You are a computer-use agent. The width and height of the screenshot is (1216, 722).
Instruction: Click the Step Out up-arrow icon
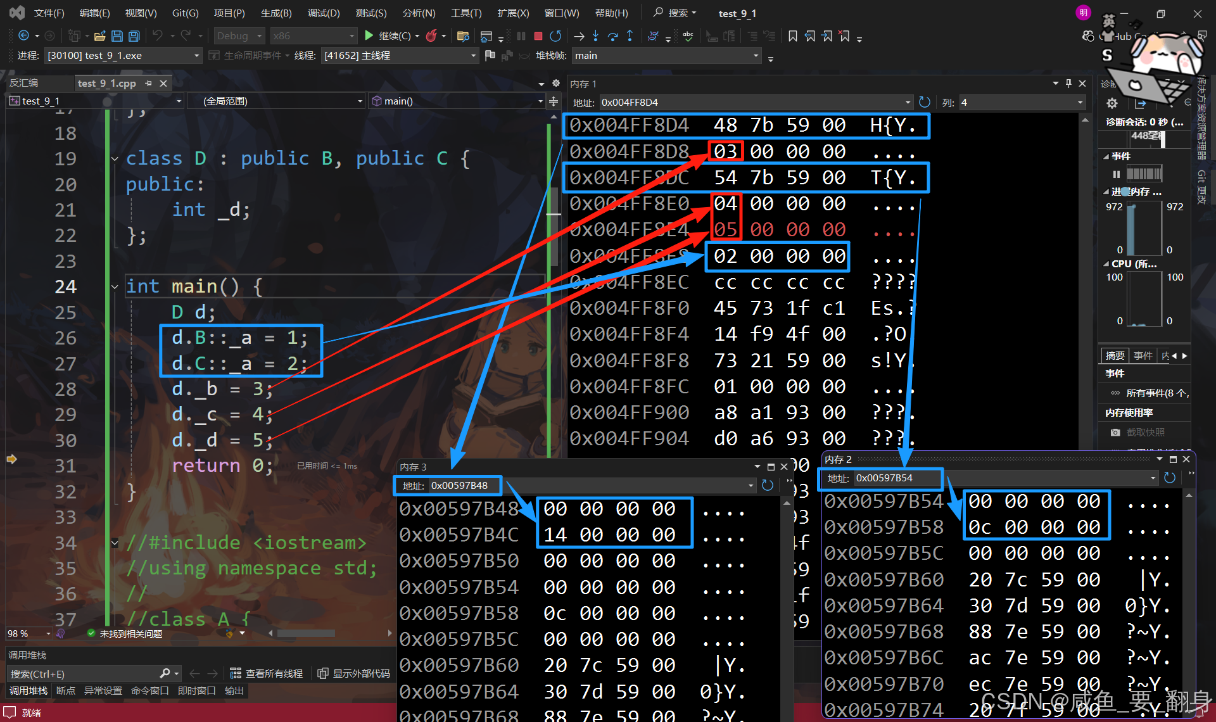coord(630,36)
